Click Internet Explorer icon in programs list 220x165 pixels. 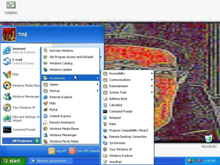(45, 97)
